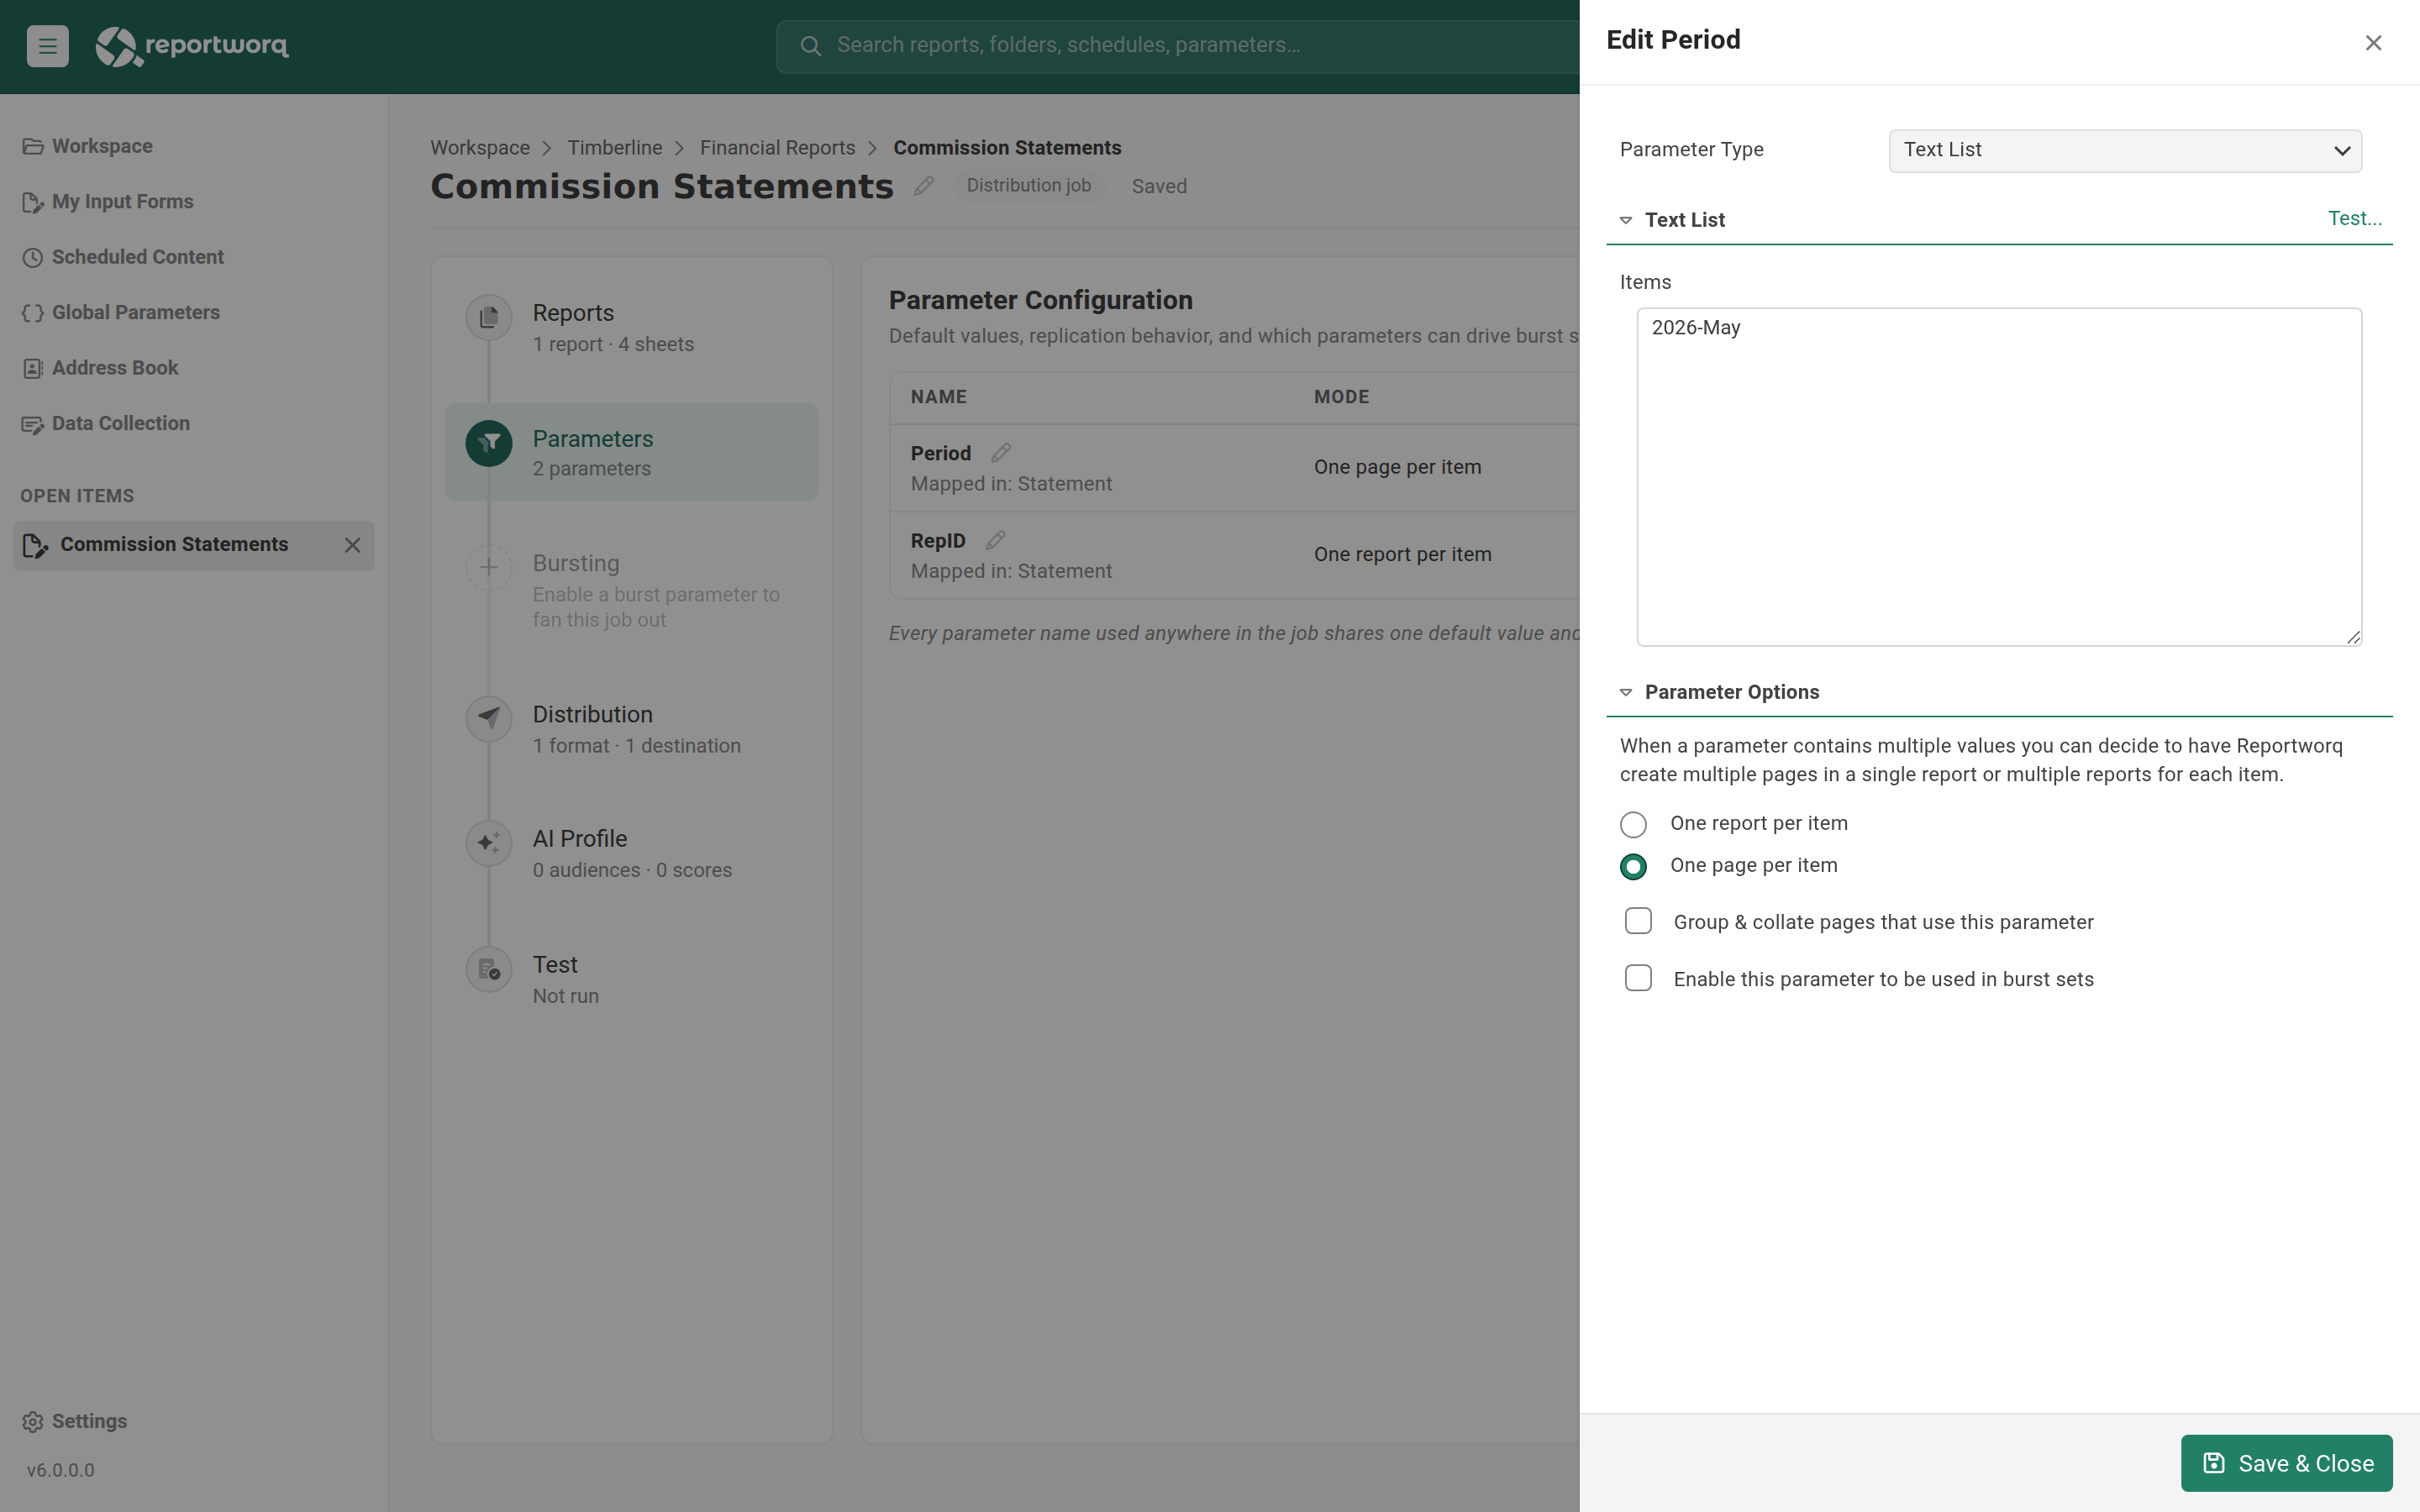The image size is (2420, 1512).
Task: Enable parameter for burst sets checkbox
Action: click(x=1638, y=978)
